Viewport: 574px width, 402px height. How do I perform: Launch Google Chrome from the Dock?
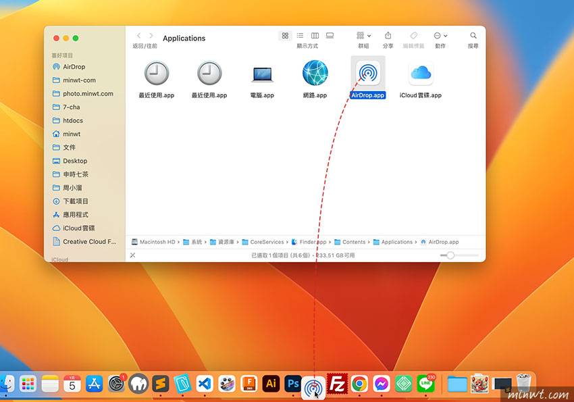[x=359, y=384]
